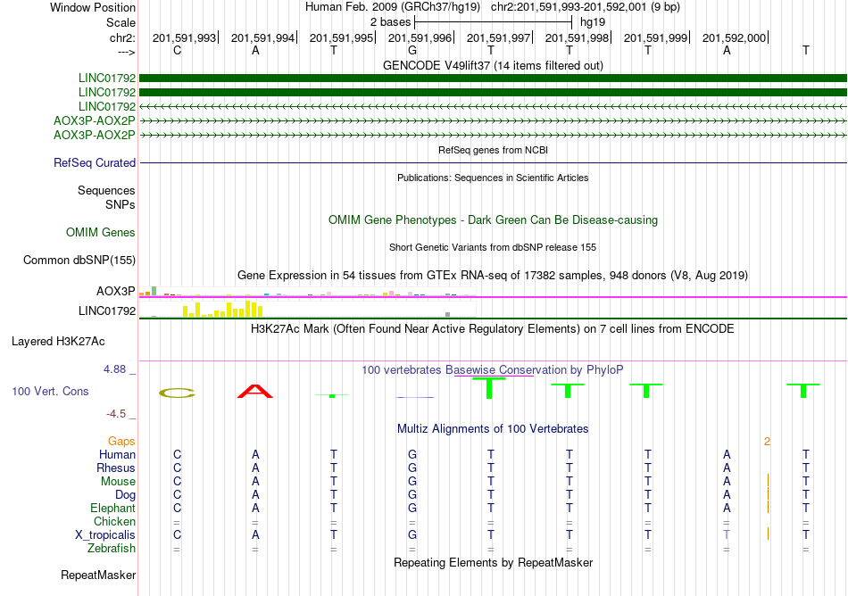Click the SNPs track label
The width and height of the screenshot is (848, 596).
click(121, 205)
